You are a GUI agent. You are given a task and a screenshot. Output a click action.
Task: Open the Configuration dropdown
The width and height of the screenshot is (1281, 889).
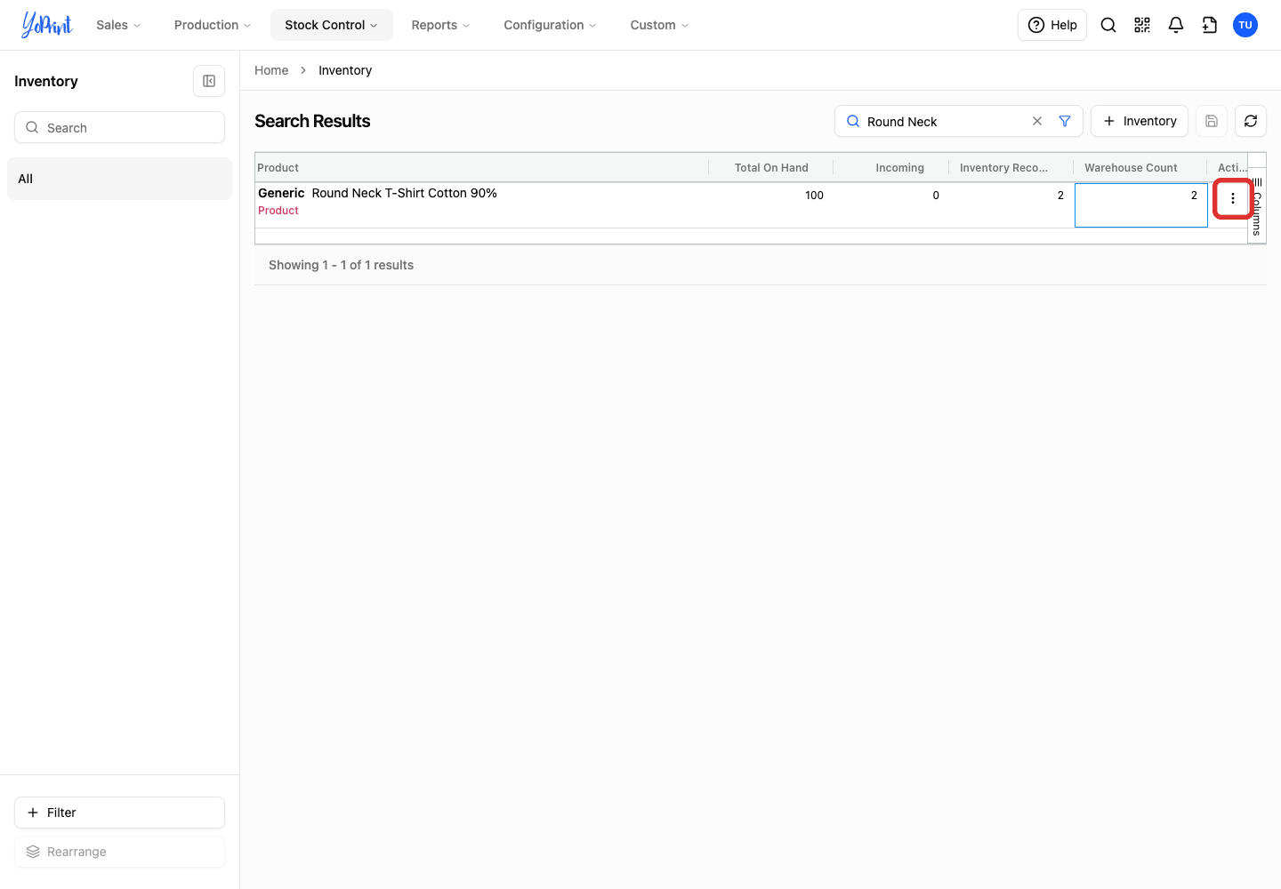pyautogui.click(x=550, y=25)
